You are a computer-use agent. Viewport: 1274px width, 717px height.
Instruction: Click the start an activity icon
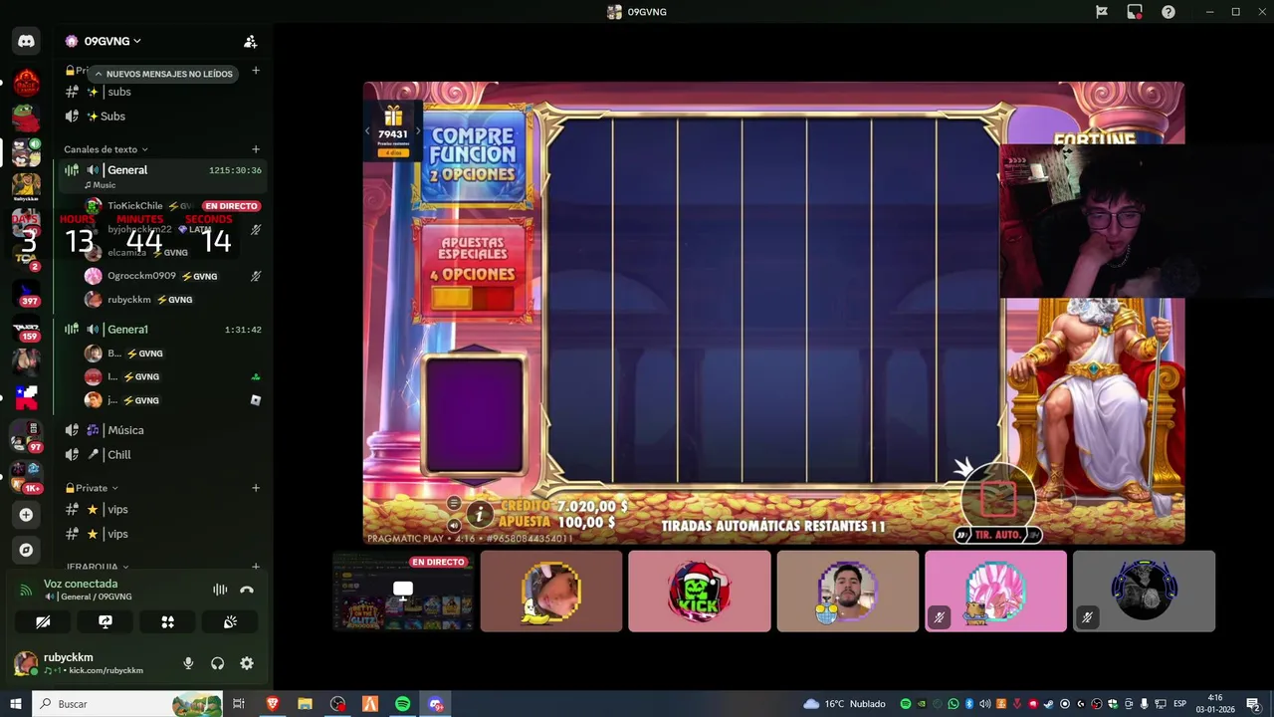[167, 621]
